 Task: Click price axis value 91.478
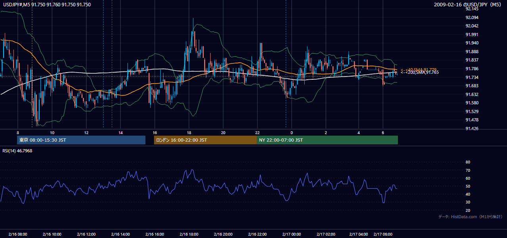click(472, 120)
